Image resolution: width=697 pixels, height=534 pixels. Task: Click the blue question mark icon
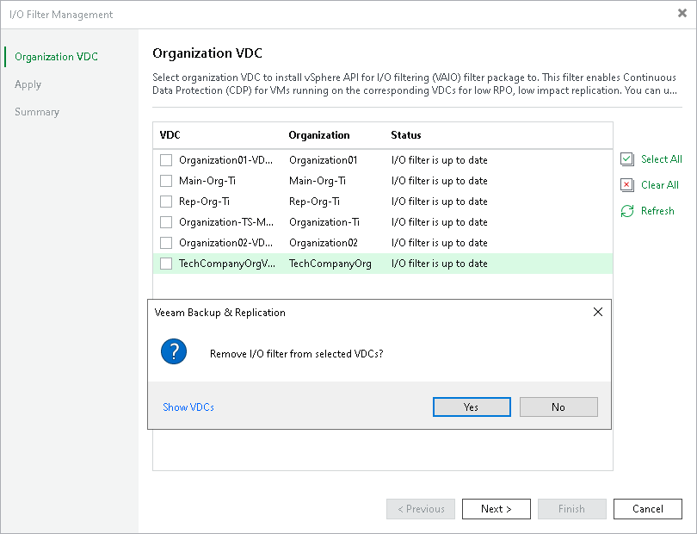point(173,351)
